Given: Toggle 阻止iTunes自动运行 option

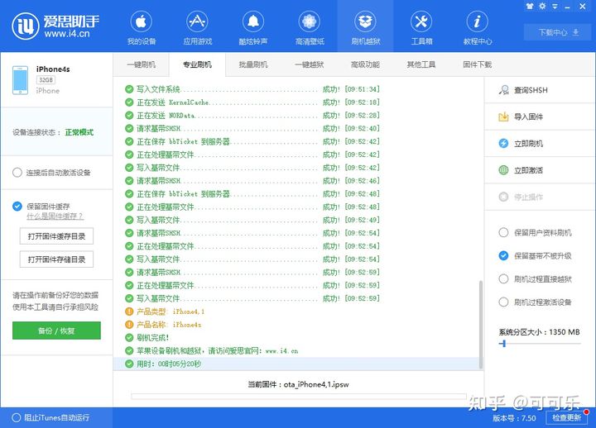Looking at the screenshot, I should pyautogui.click(x=16, y=417).
